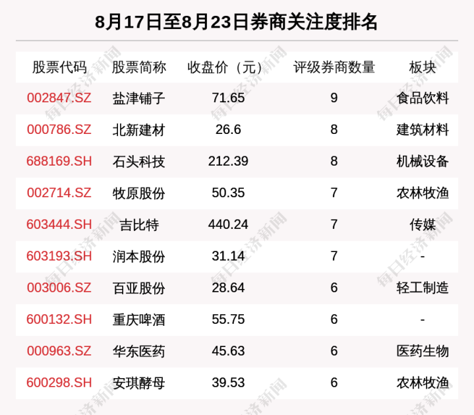The height and width of the screenshot is (415, 474).
Task: Click closing price 440.24
Action: 228,224
